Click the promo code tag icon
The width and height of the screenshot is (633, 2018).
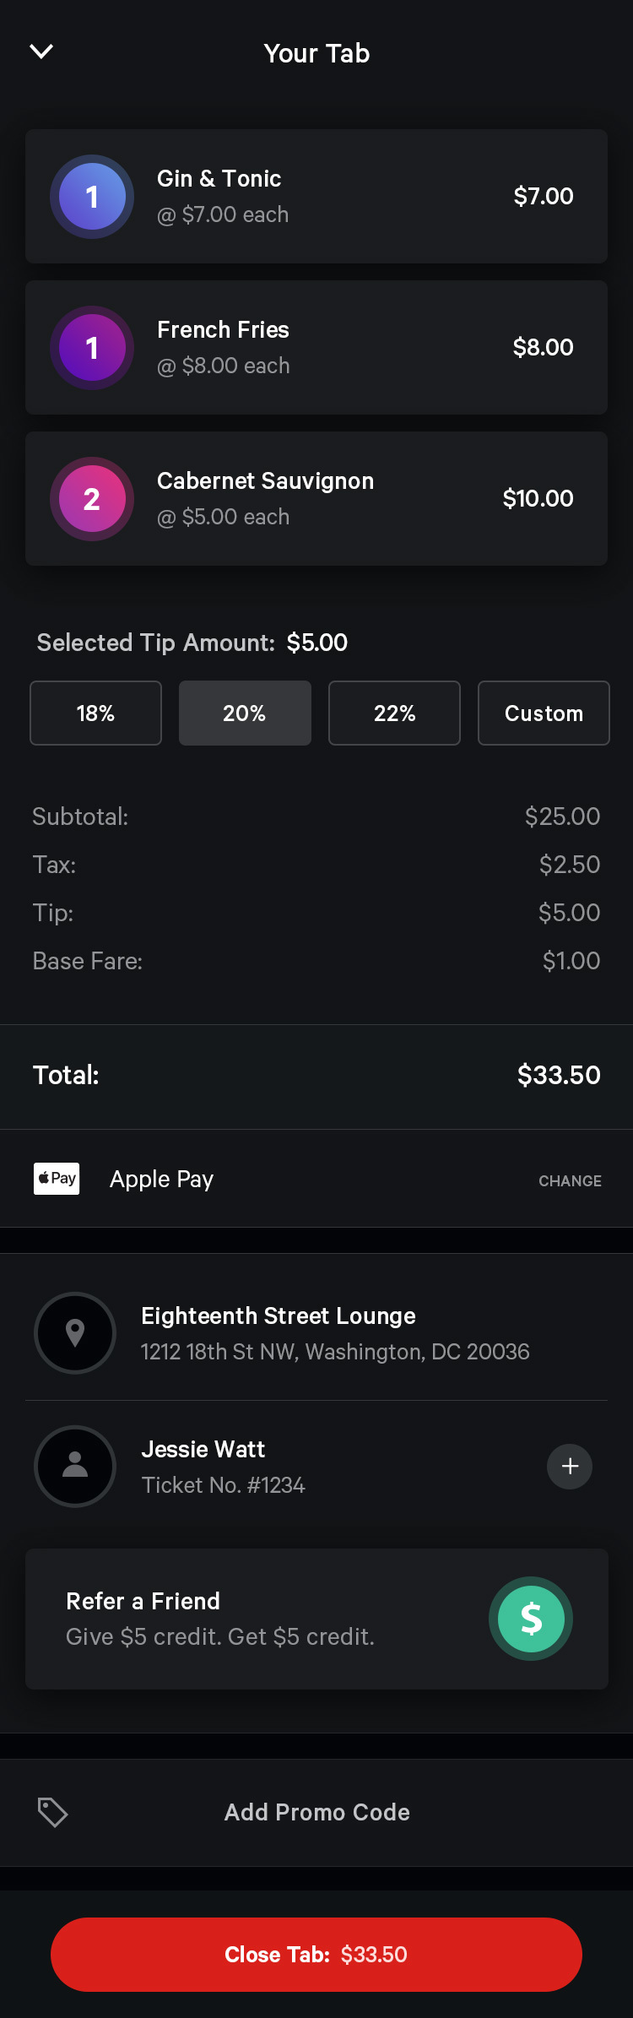[x=52, y=1812]
